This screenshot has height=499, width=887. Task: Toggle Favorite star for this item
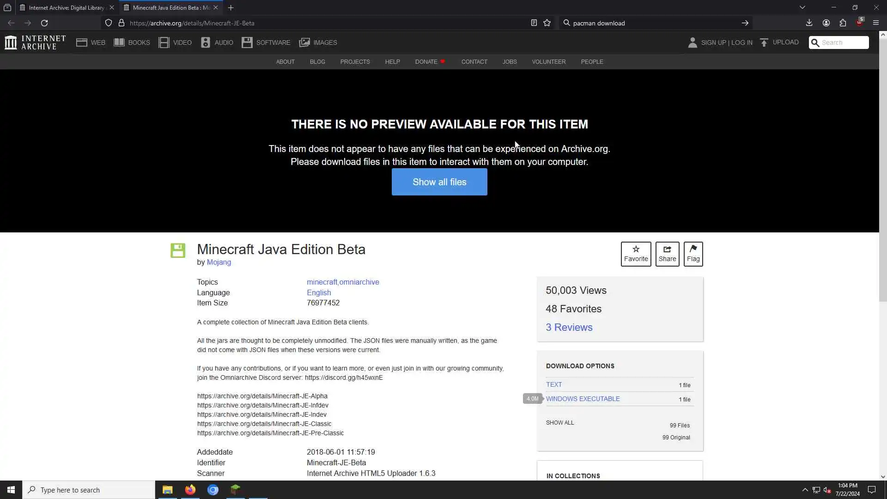(636, 254)
